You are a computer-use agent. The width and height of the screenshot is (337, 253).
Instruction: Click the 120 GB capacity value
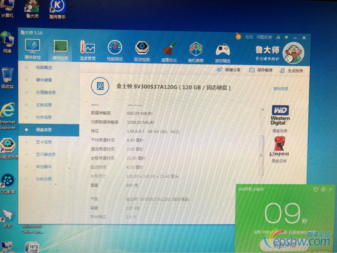point(132,208)
